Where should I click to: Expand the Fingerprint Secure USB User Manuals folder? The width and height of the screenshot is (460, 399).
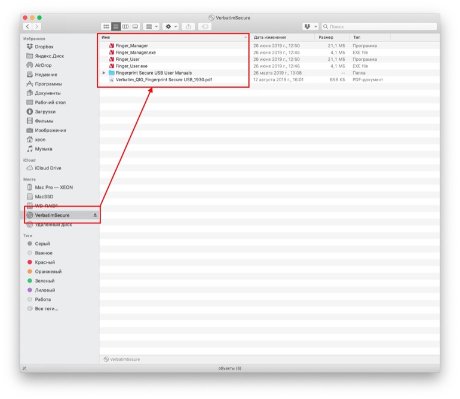(x=103, y=73)
